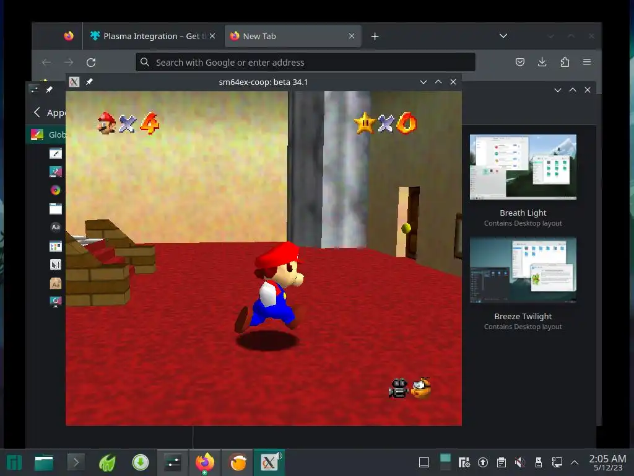Click the star counter in game HUD
The image size is (634, 476).
[x=386, y=123]
